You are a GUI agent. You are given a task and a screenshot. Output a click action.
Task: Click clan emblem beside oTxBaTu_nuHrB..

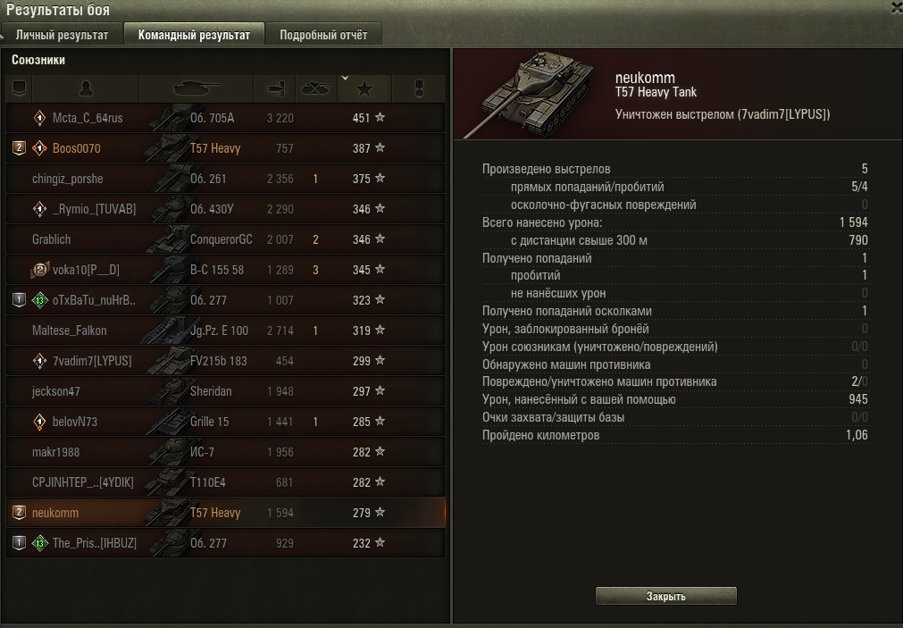39,300
